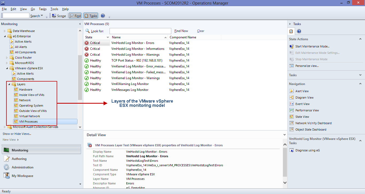Switch to the Monitoring workspace

pos(41,150)
